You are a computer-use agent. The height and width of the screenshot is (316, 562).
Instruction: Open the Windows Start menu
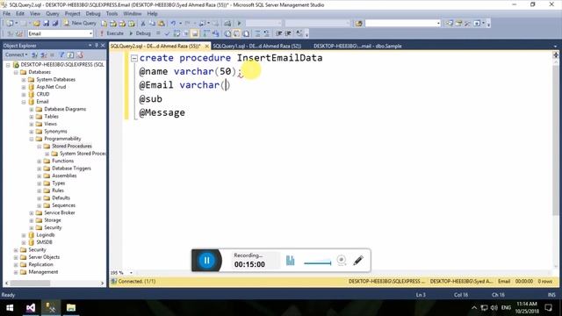10,308
